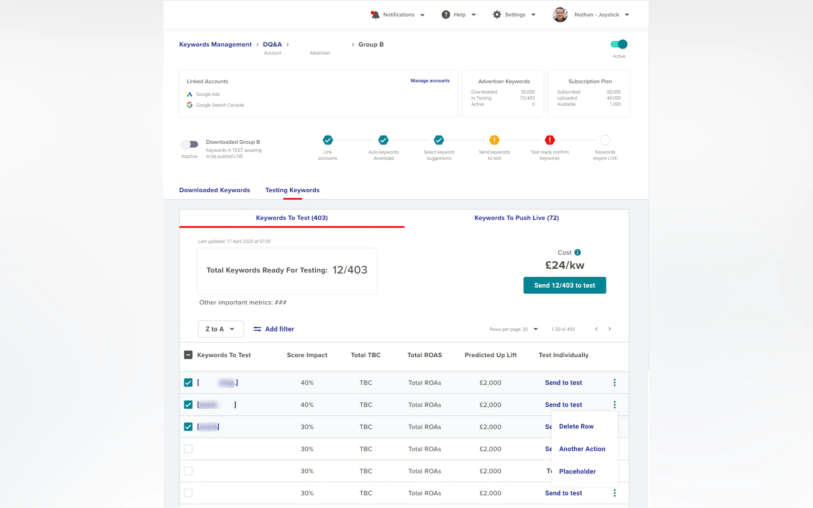Screen dimensions: 813x508
Task: Toggle the Active switch for Group B
Action: click(619, 44)
